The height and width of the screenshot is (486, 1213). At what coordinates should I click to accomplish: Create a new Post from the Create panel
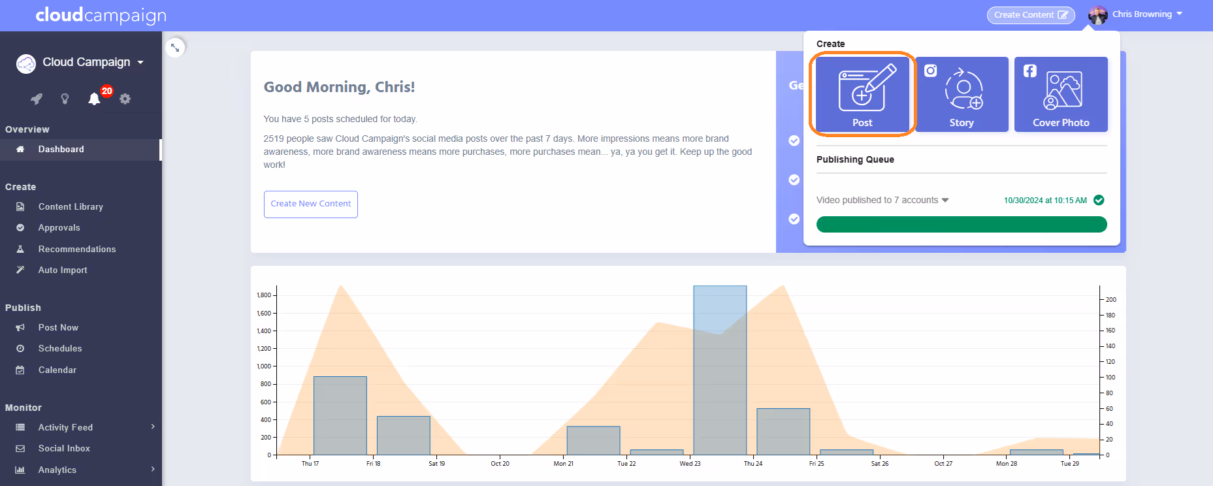[862, 94]
